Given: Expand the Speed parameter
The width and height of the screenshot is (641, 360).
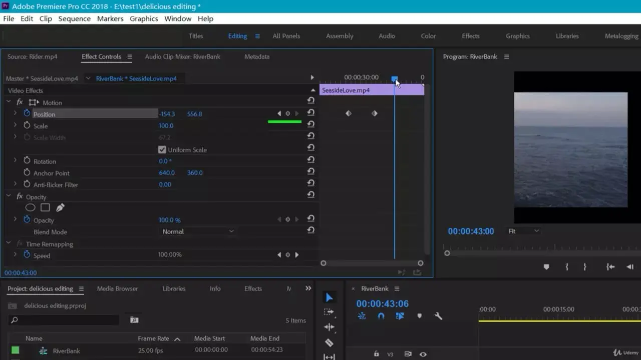Looking at the screenshot, I should (15, 254).
